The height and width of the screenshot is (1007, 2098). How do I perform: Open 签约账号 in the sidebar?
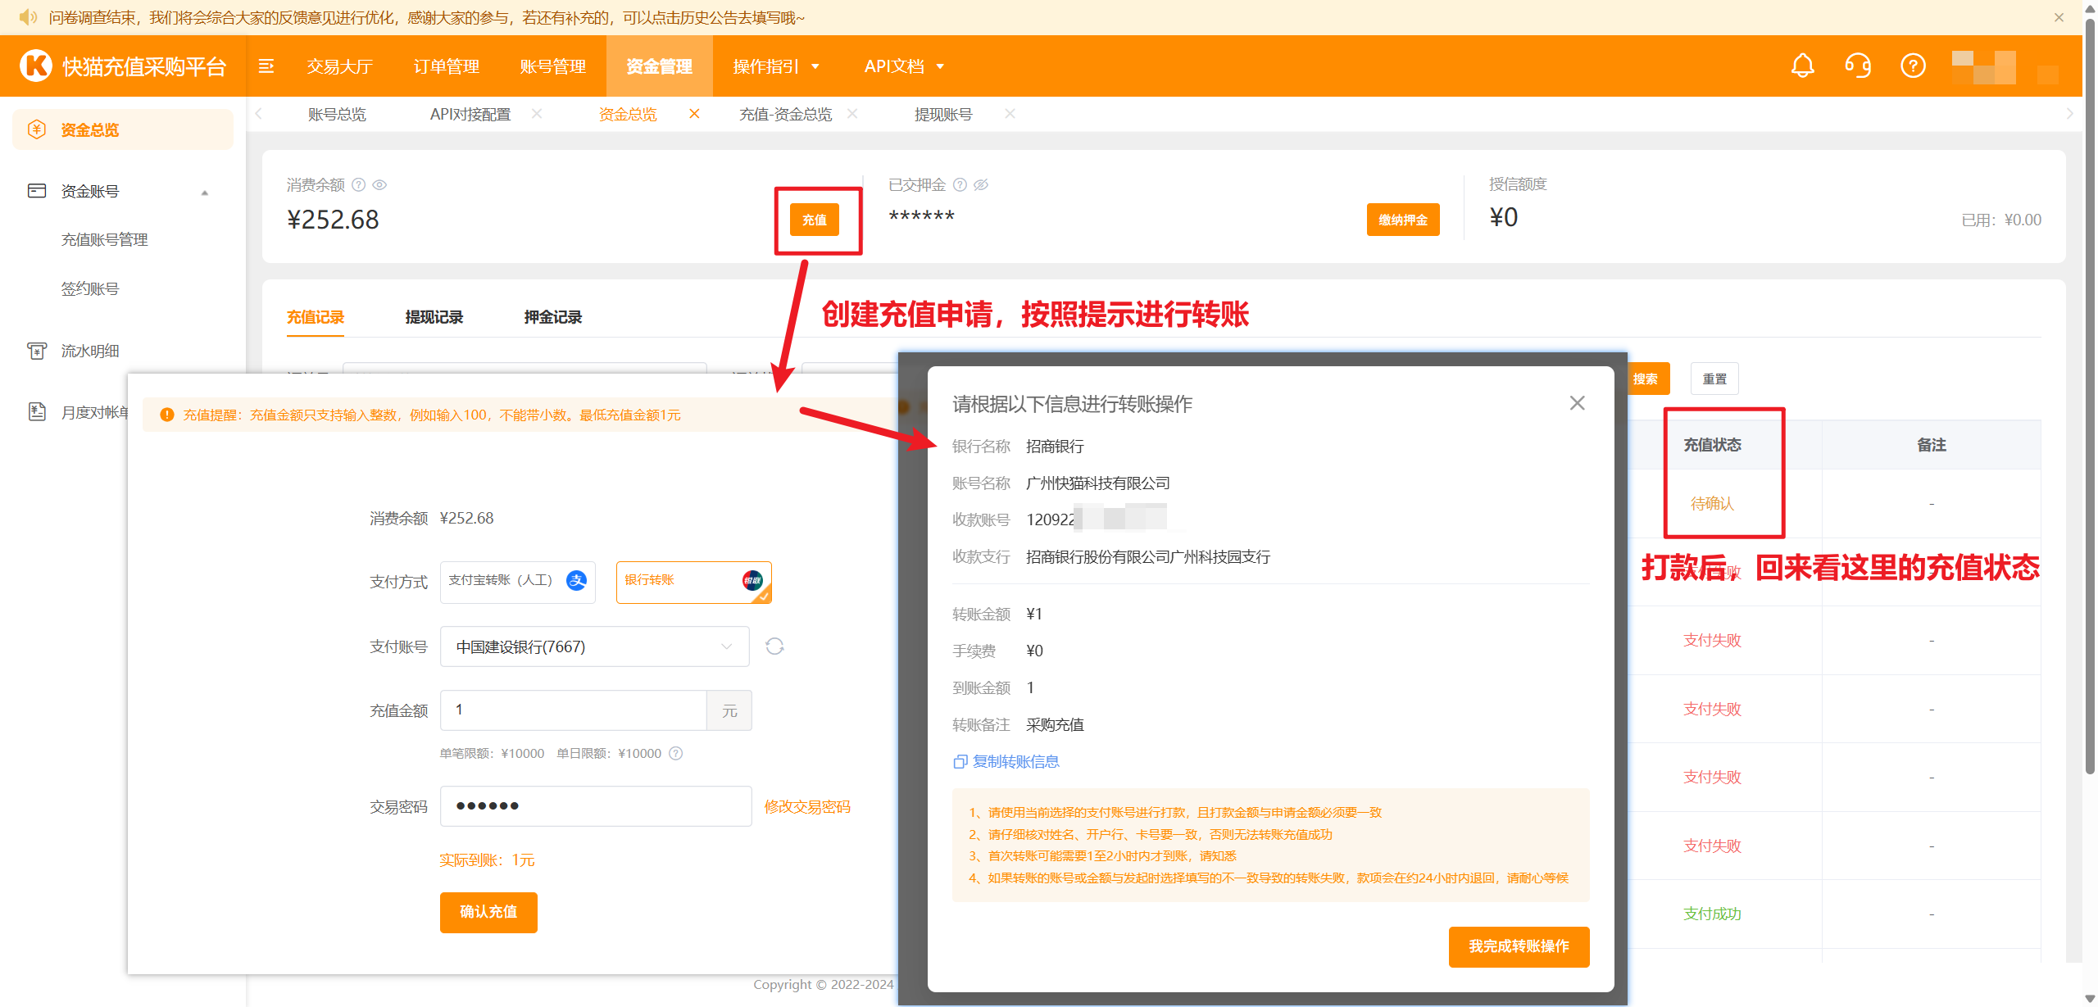[x=89, y=288]
